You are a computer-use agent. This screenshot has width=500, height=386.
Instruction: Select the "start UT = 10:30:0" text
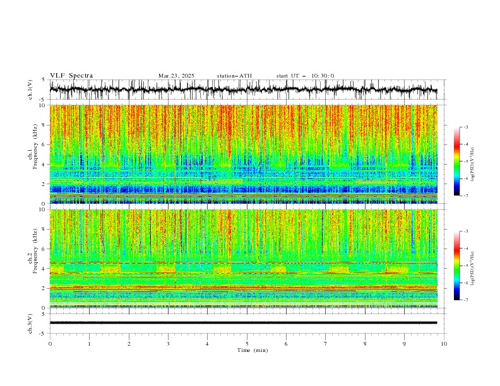pos(305,76)
